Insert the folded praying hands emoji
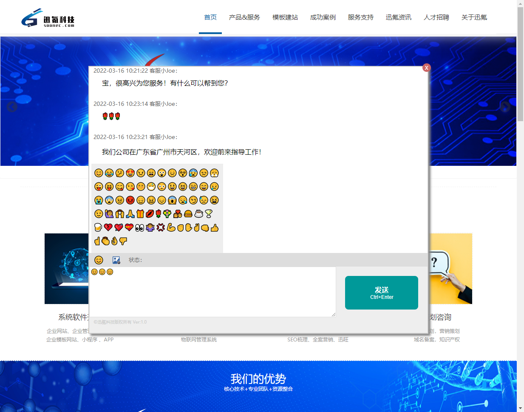Image resolution: width=524 pixels, height=412 pixels. coord(130,214)
